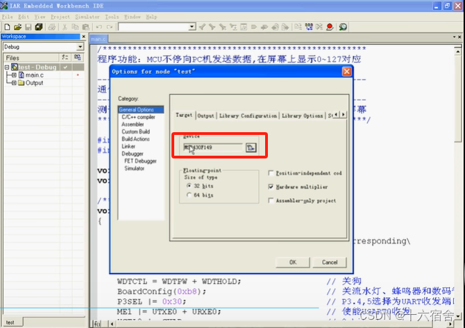
Task: Click the red Toggle Breakpoint icon
Action: pyautogui.click(x=330, y=27)
